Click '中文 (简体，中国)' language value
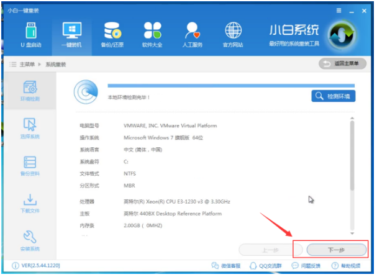 [143, 150]
